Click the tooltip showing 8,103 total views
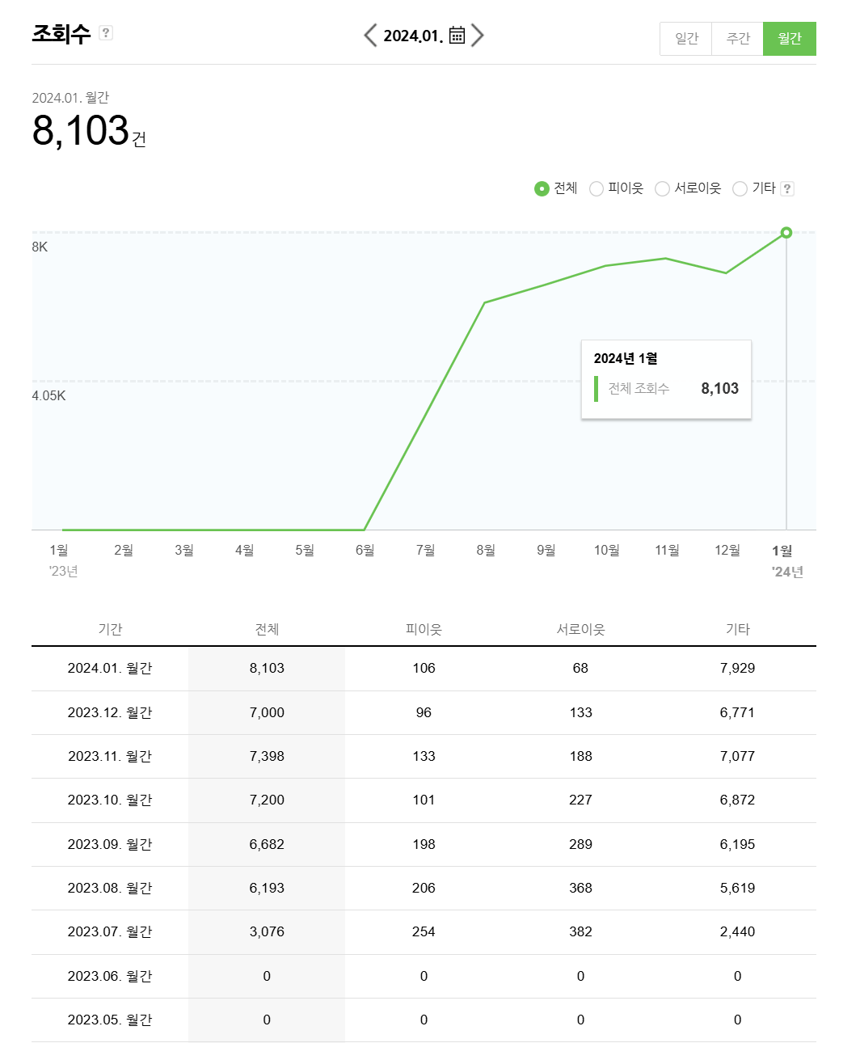 tap(666, 378)
